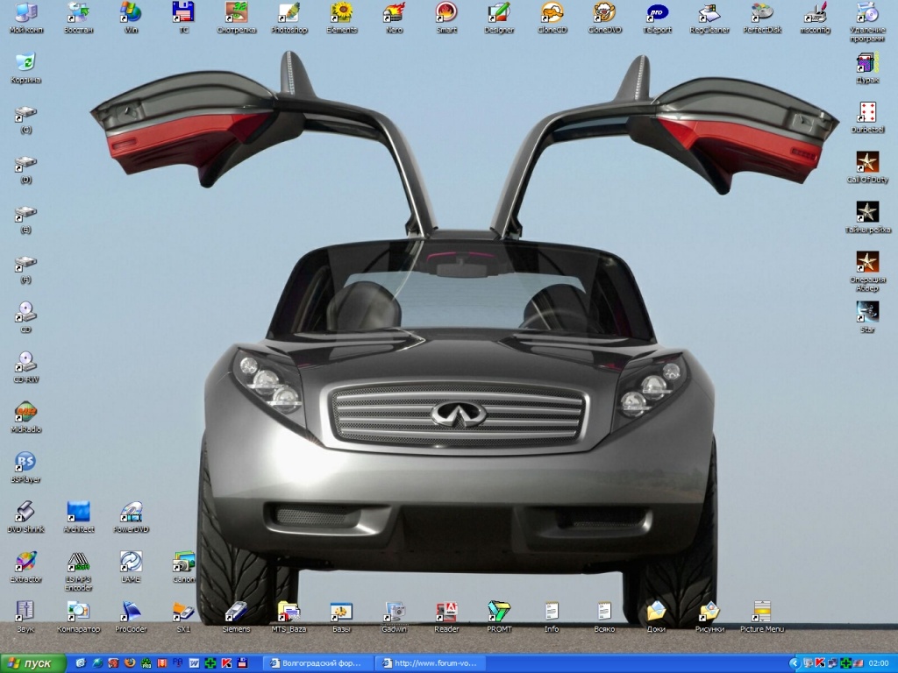Open the пуск Start menu

[32, 663]
